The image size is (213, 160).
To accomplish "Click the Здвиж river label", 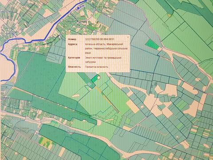I will click(x=78, y=9).
